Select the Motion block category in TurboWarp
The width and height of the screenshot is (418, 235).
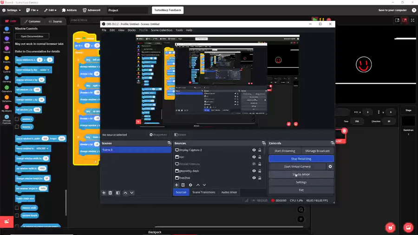pos(7,30)
